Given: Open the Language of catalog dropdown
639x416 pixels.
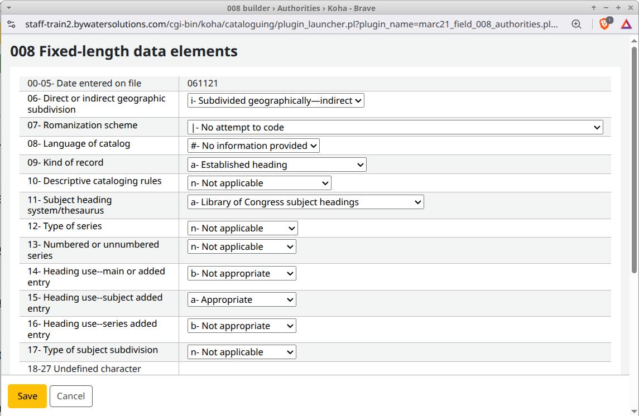Looking at the screenshot, I should 253,146.
